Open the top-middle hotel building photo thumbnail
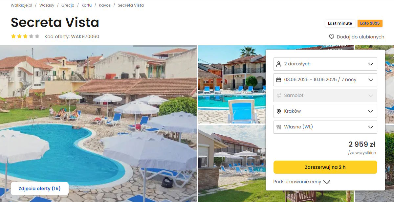 tap(231, 84)
